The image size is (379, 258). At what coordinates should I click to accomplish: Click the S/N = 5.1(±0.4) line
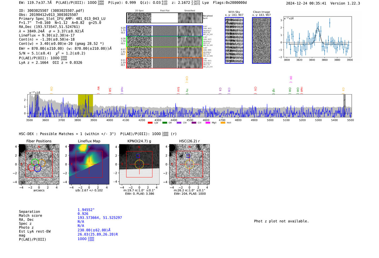click(52, 53)
